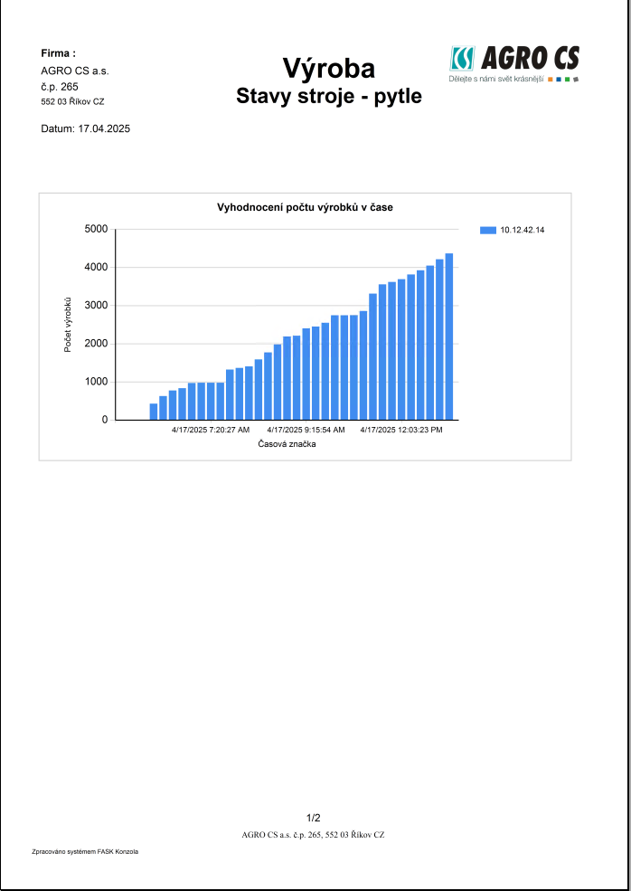Click the page number 1/2
The height and width of the screenshot is (891, 631).
(314, 818)
